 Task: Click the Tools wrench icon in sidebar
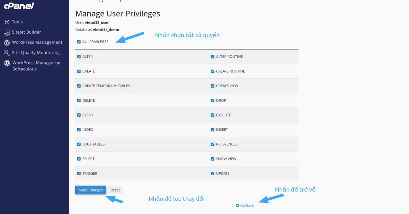tap(6, 22)
